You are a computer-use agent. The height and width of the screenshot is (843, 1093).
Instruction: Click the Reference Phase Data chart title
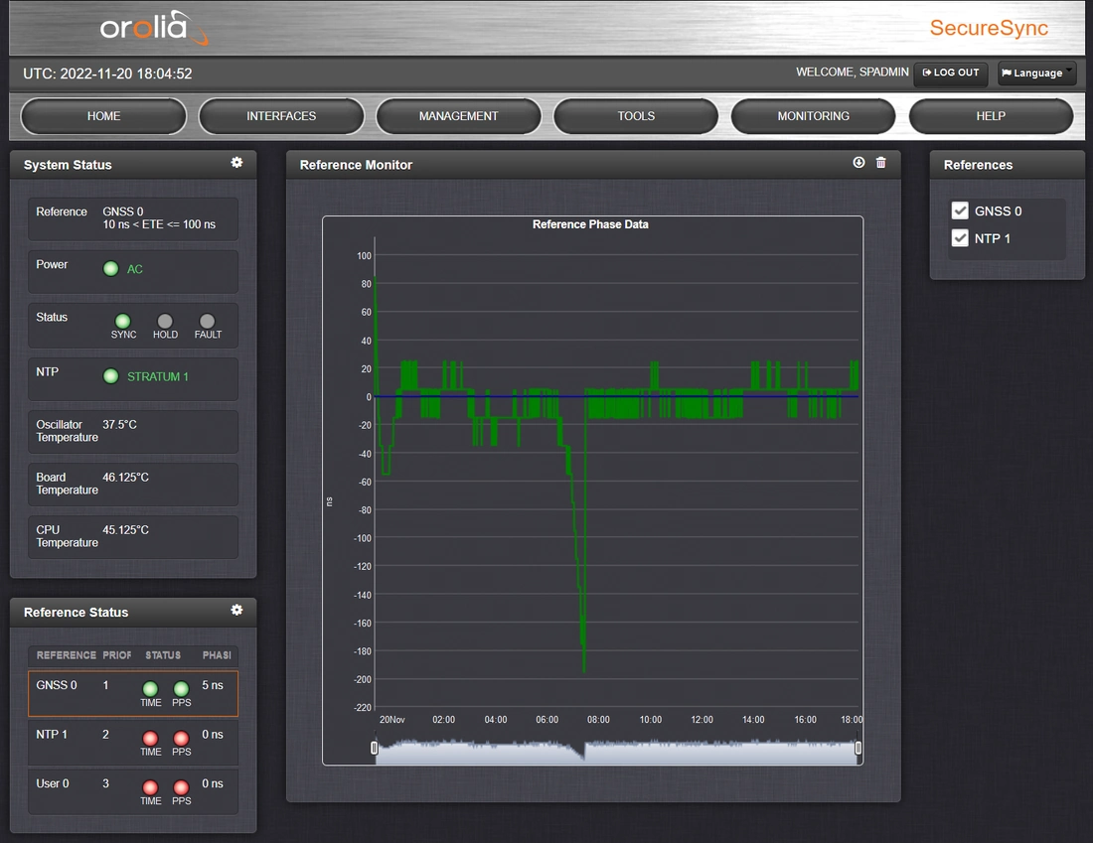coord(590,224)
